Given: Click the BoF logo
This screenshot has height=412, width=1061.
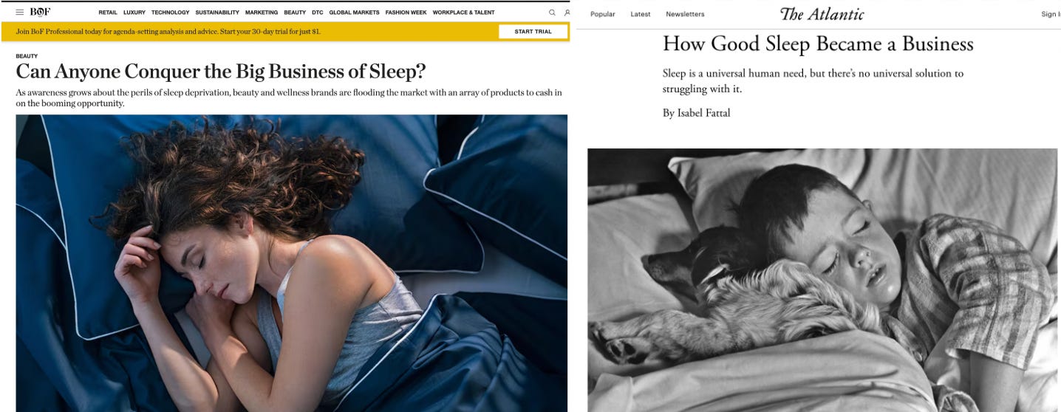Looking at the screenshot, I should coord(40,13).
